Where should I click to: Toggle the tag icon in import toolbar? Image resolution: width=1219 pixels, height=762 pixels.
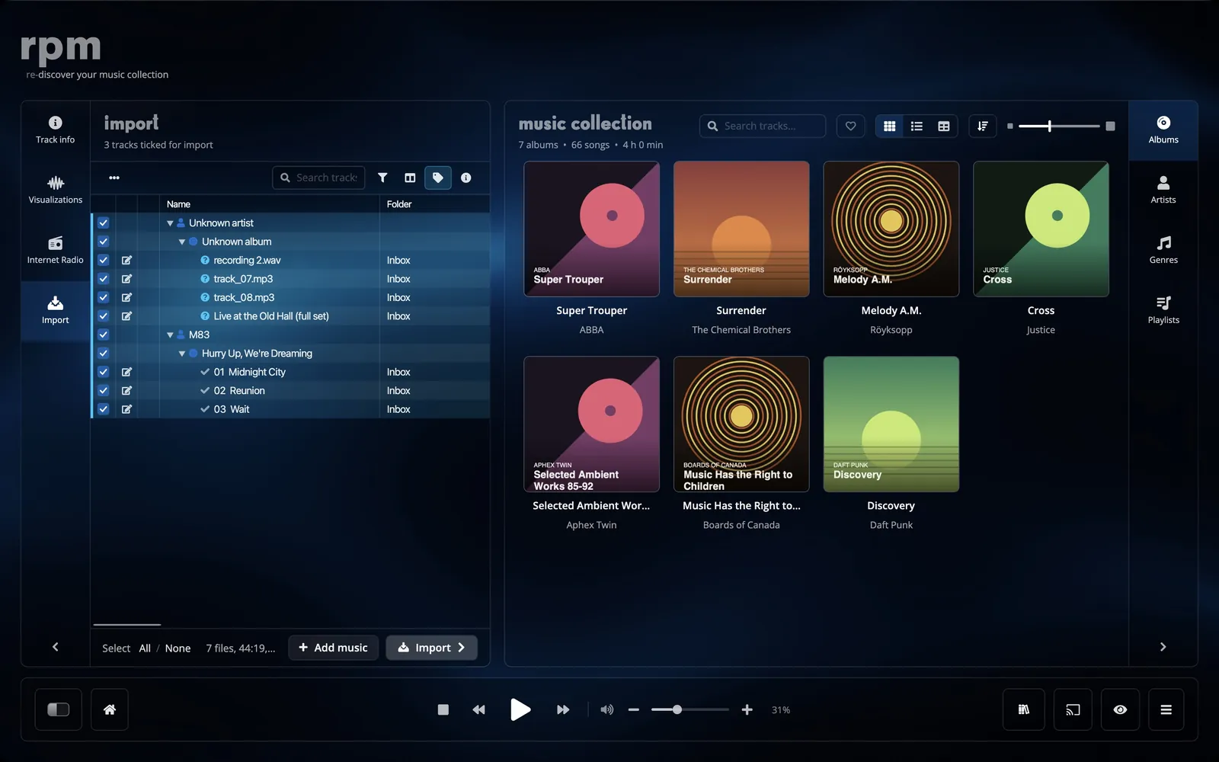(x=438, y=178)
